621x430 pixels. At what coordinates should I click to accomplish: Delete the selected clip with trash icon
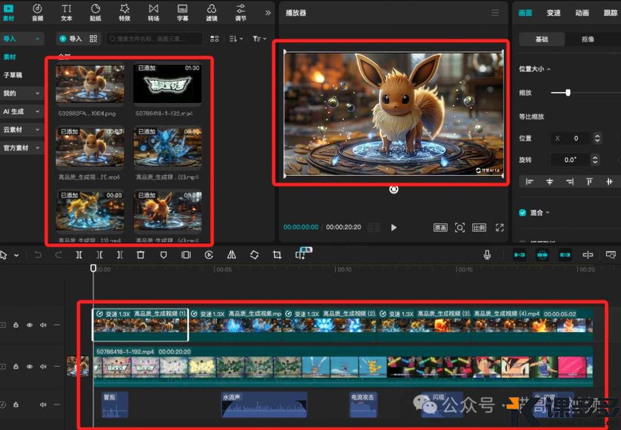pos(141,255)
